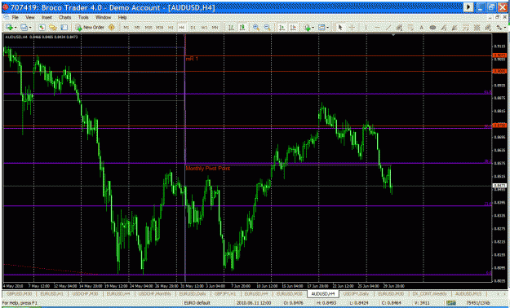Switch chart to MN timeframe
This screenshot has height=308, width=510.
[x=215, y=28]
